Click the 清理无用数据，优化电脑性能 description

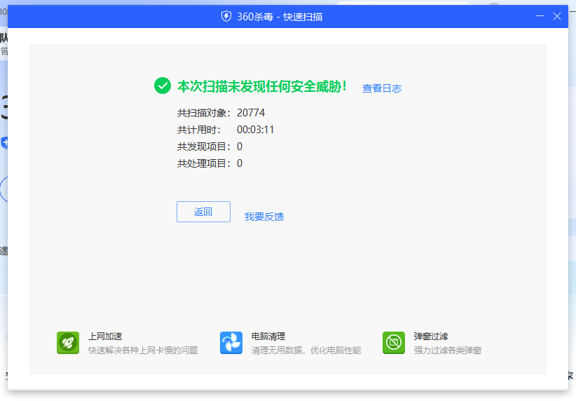[306, 350]
